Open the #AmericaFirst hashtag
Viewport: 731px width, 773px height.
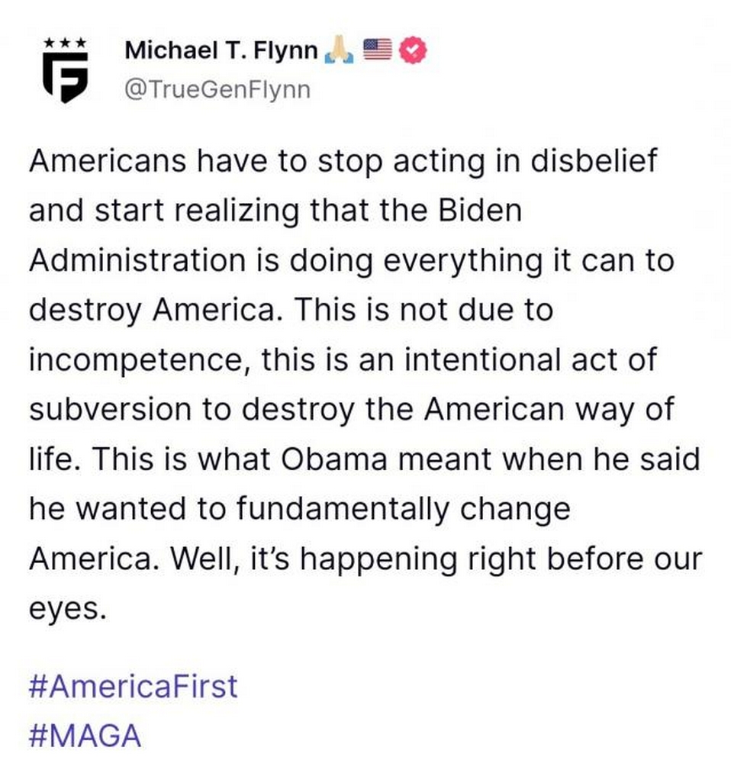click(133, 685)
